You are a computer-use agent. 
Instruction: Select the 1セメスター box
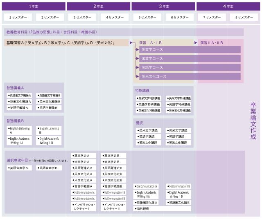[x=18, y=17]
